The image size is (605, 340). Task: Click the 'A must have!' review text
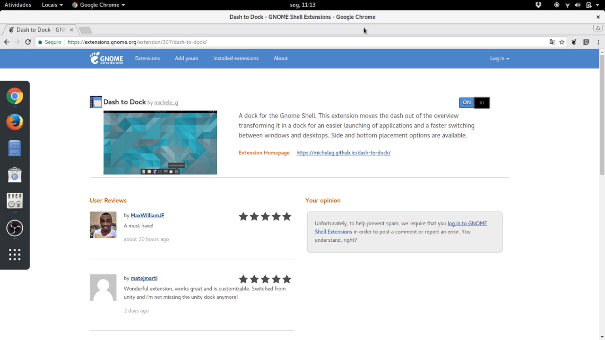[138, 226]
